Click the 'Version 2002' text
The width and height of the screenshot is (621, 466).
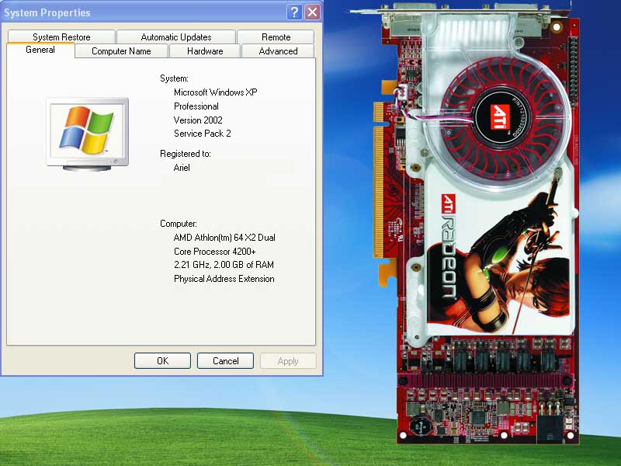coord(198,120)
